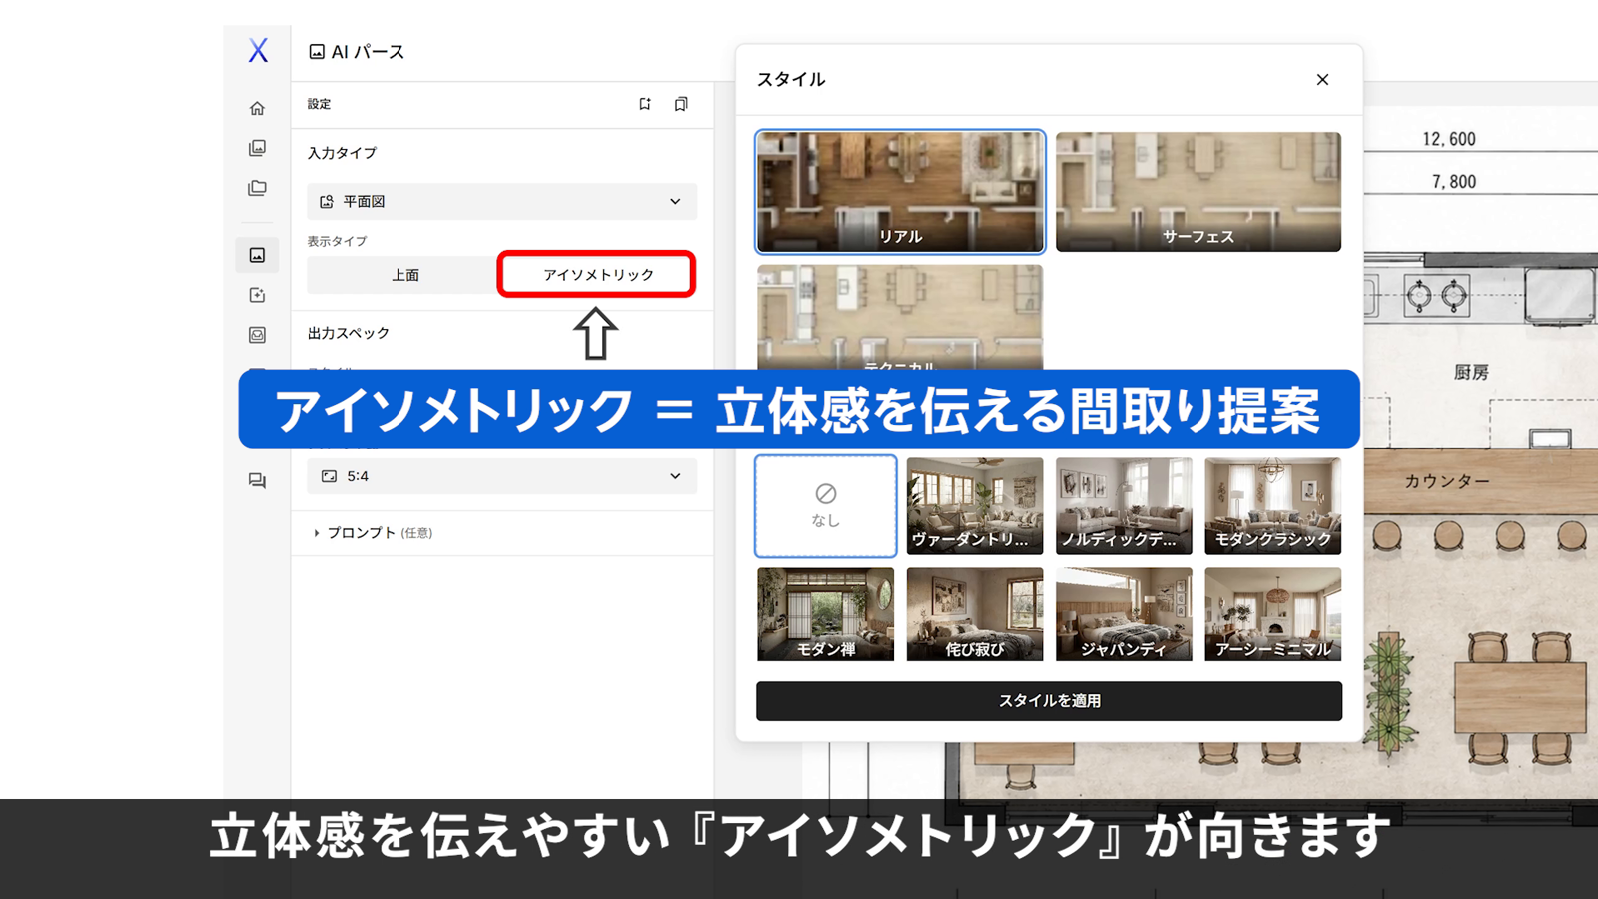Click the 出力スペック heading
The width and height of the screenshot is (1598, 899).
349,333
